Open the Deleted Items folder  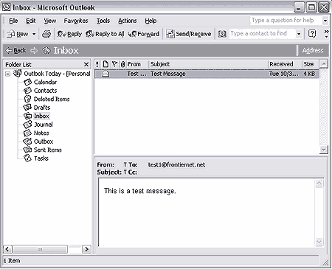52,99
